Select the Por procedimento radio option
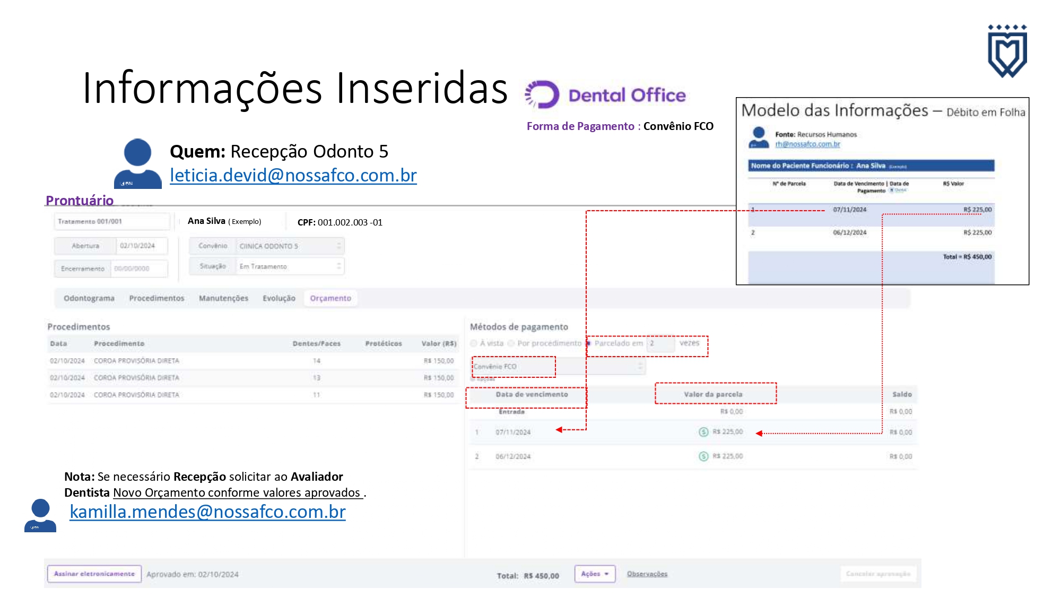Viewport: 1061px width, 597px height. coord(511,343)
